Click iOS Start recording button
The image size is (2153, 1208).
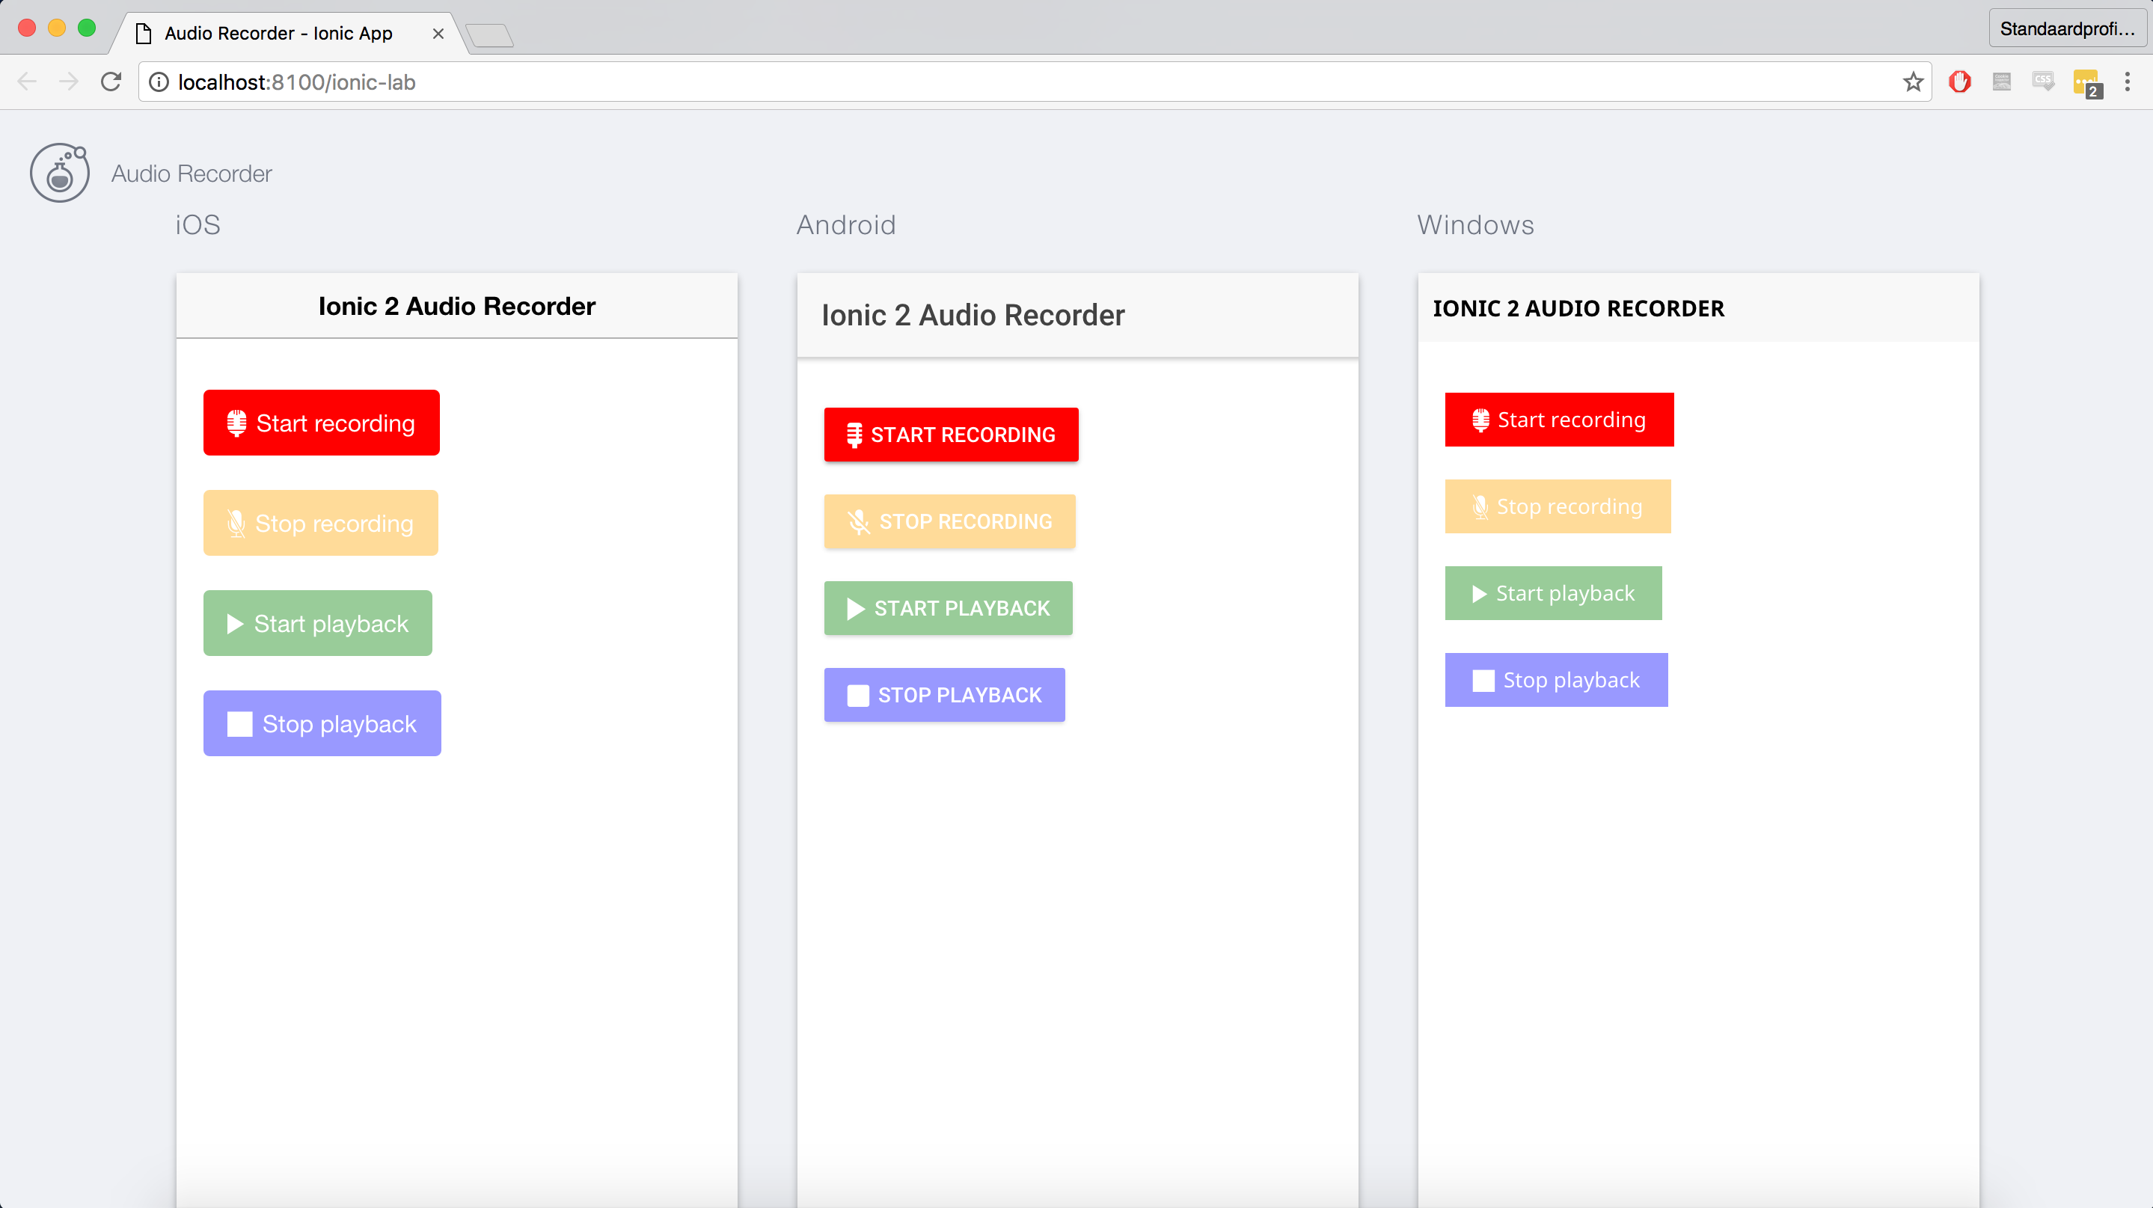pyautogui.click(x=321, y=423)
